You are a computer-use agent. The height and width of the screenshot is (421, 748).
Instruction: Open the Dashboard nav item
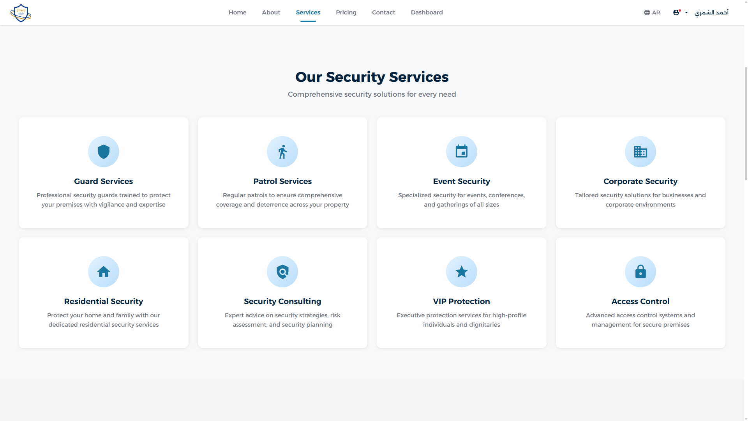coord(427,12)
